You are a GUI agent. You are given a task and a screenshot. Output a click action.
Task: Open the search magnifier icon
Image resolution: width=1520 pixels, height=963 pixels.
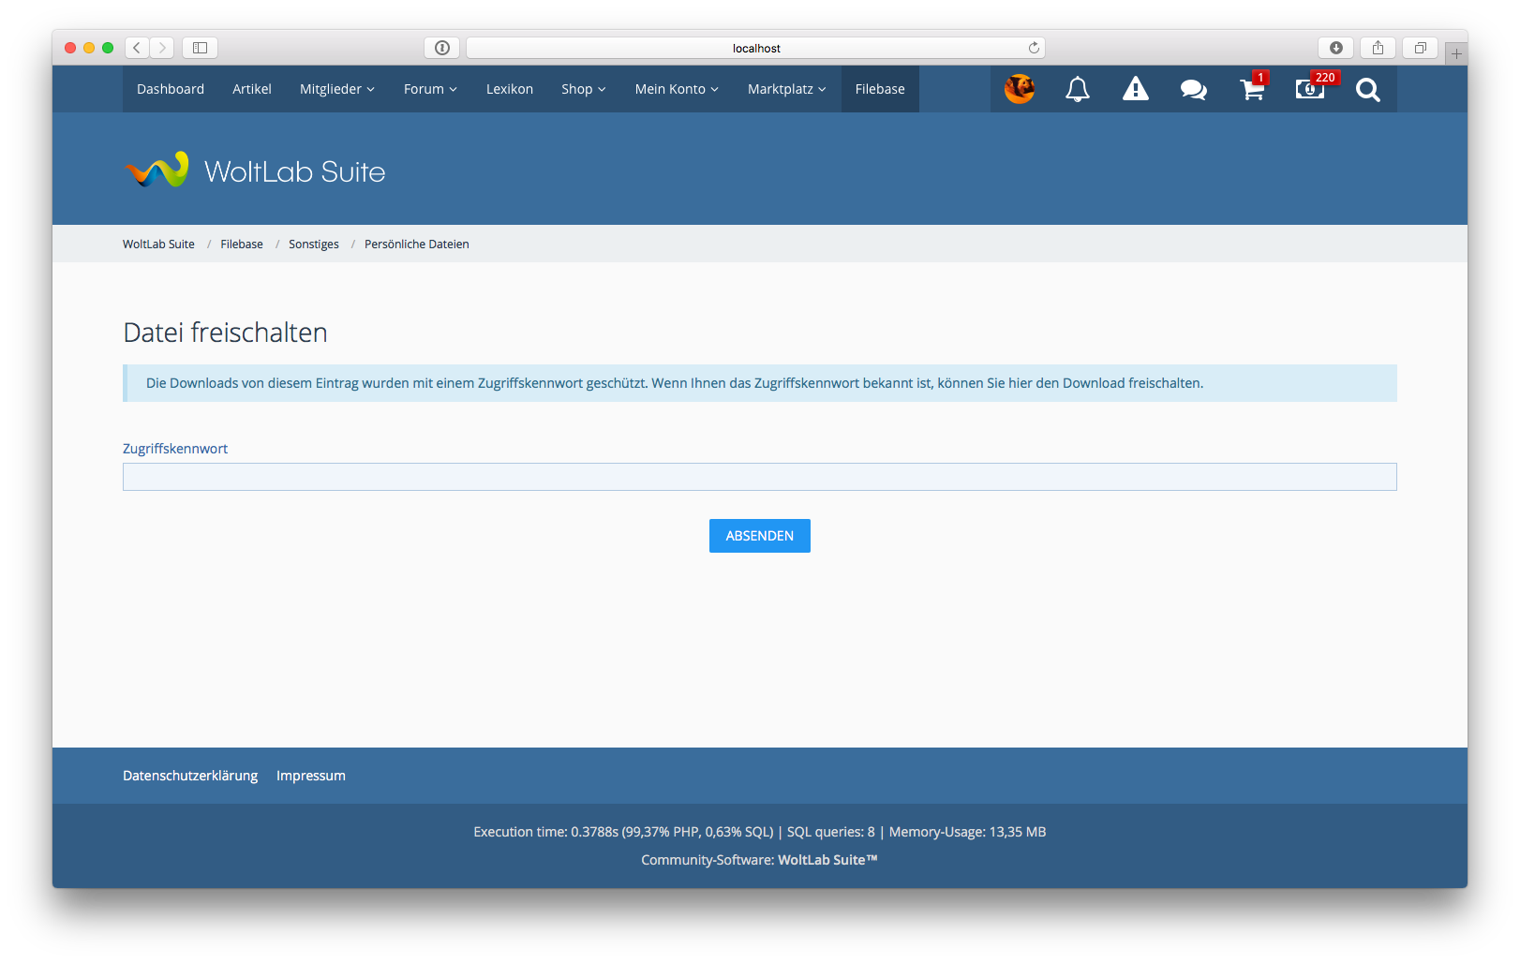(1367, 89)
